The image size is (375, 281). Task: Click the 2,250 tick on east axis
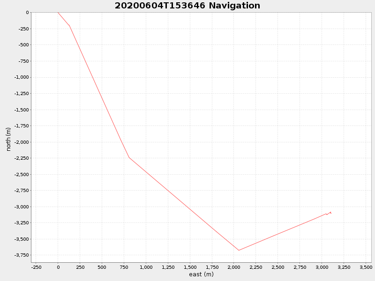[256, 267]
